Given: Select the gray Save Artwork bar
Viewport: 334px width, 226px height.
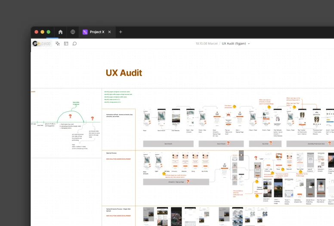Looking at the screenshot, I should coord(221,144).
